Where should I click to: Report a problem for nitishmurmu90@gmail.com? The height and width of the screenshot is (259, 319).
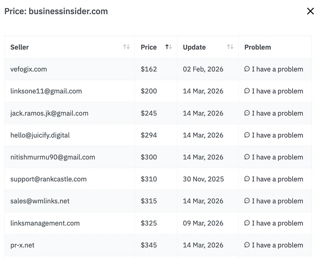coord(277,157)
